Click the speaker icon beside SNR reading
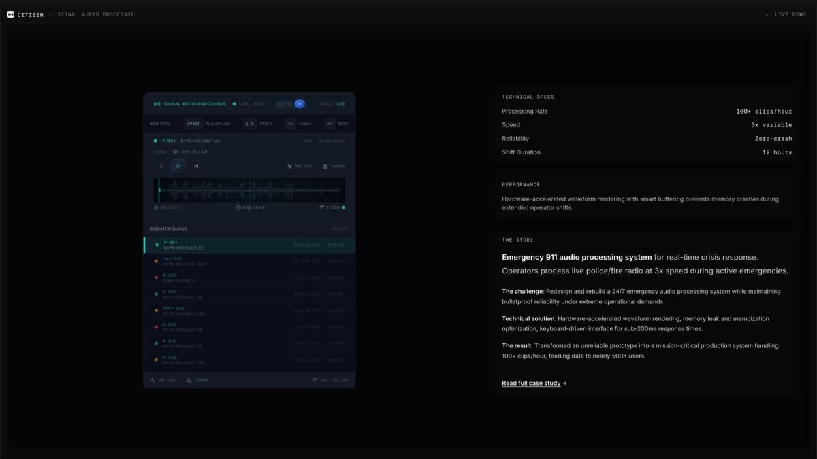 175,152
